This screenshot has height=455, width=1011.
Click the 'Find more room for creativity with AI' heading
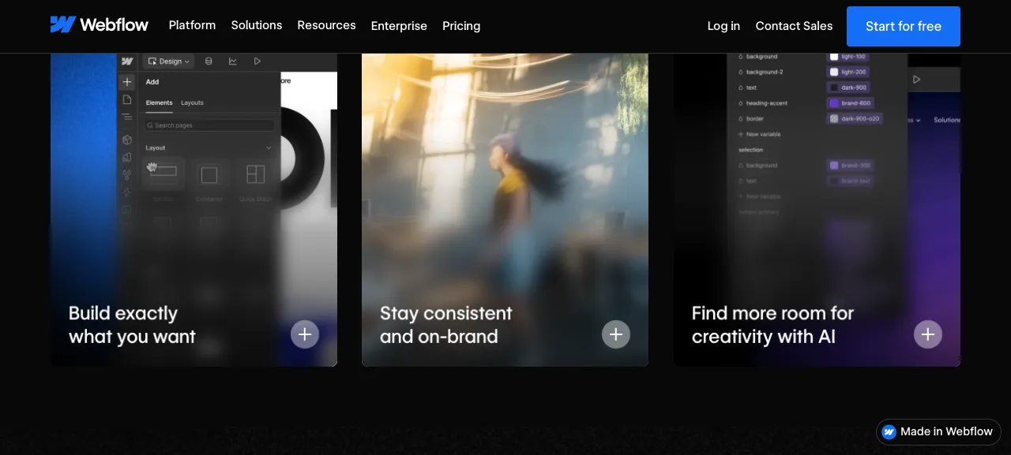[772, 325]
